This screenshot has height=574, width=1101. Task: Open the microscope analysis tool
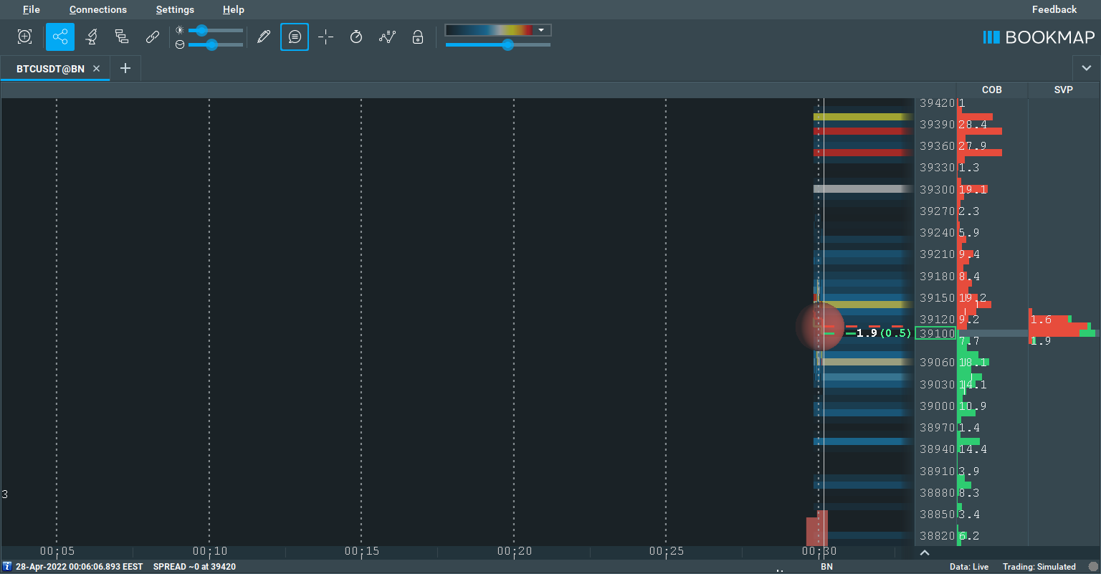point(91,37)
